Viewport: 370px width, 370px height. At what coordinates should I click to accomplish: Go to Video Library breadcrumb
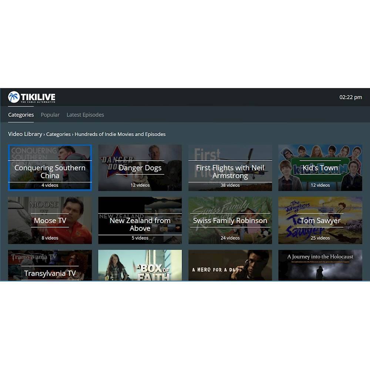(x=25, y=134)
